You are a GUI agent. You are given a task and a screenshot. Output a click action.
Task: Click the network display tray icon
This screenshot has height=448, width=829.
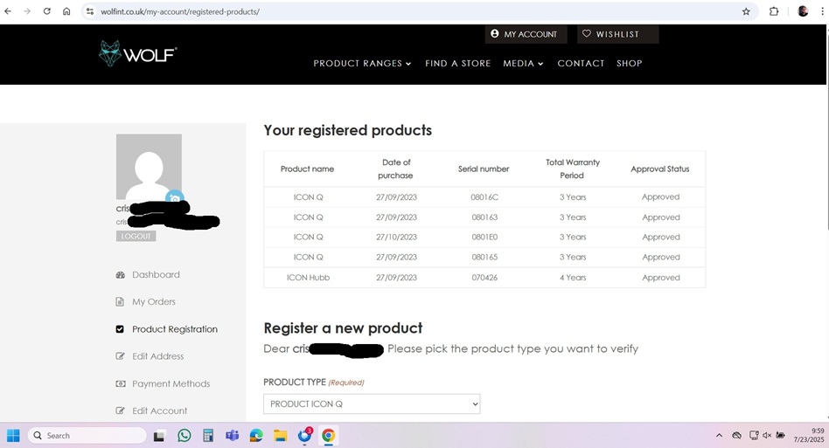pos(754,435)
